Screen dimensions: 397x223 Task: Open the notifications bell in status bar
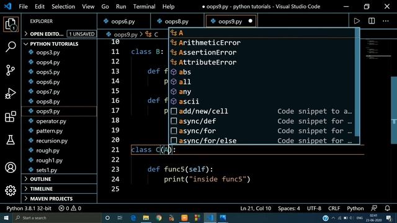point(387,208)
